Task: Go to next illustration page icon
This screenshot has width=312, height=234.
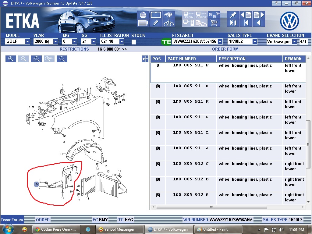Action: tap(259, 15)
